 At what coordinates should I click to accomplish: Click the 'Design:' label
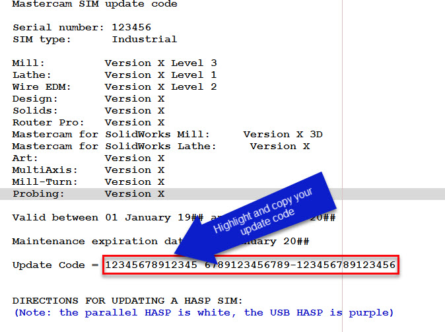(x=35, y=99)
